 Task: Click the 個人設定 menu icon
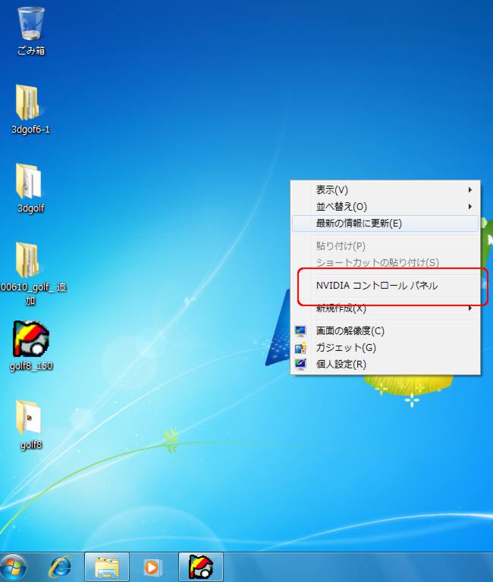(x=300, y=364)
